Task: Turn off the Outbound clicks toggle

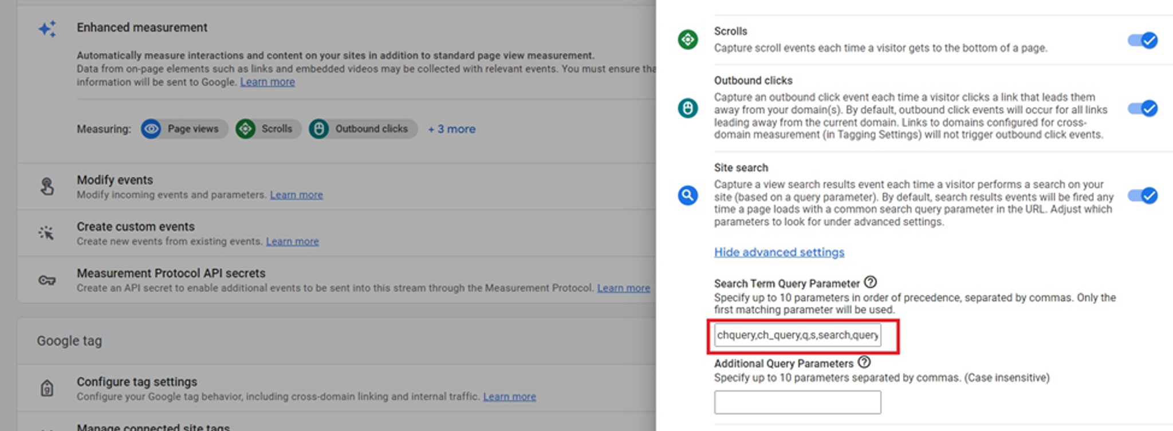Action: tap(1143, 108)
